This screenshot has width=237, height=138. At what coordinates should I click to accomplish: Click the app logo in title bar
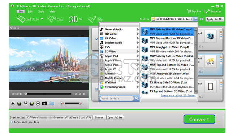tap(12, 6)
